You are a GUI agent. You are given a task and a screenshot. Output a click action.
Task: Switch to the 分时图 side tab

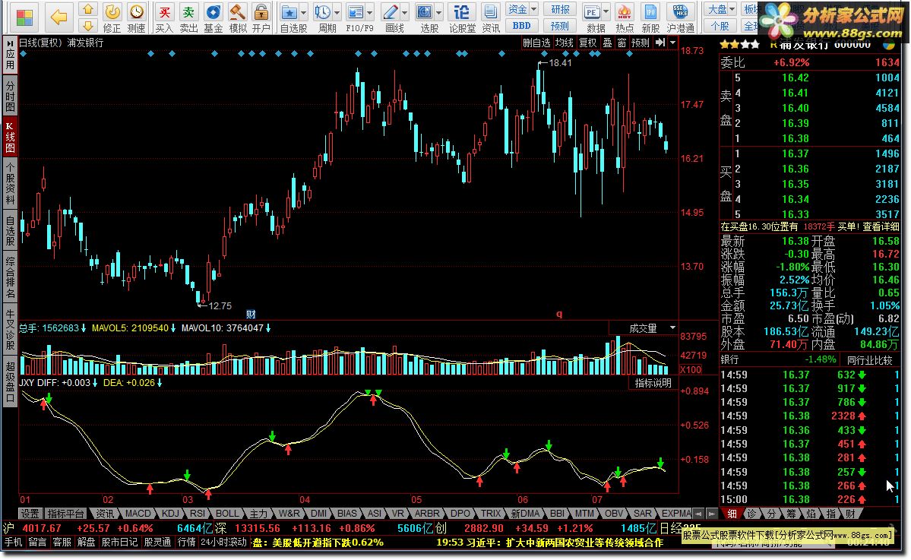(x=10, y=96)
